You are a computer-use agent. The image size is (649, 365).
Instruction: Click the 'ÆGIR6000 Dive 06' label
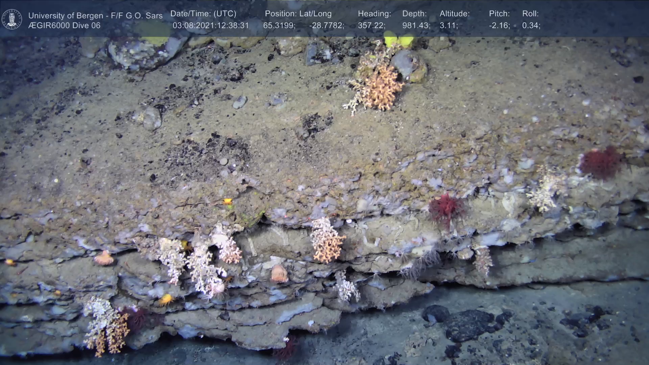pos(64,26)
